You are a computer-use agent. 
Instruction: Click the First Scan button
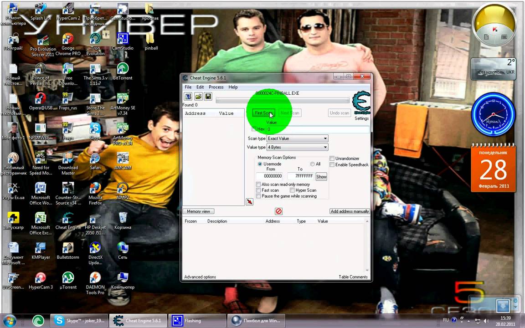[x=263, y=113]
